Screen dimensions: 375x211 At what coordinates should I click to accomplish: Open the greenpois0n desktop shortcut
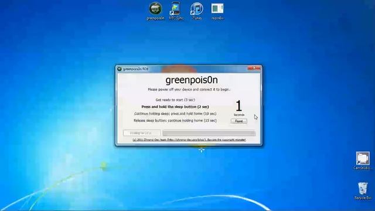(x=155, y=11)
